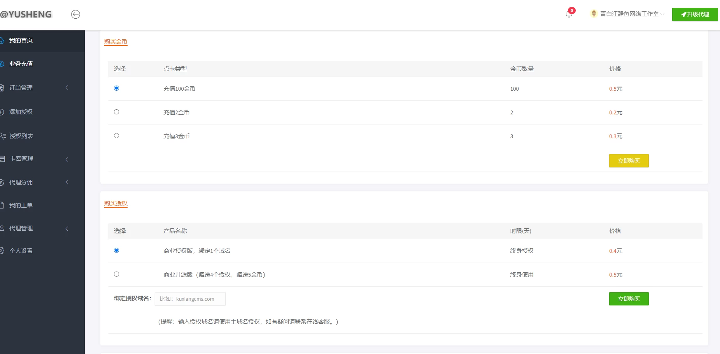Image resolution: width=720 pixels, height=354 pixels.
Task: Click the 个人设置 gear icon
Action: [2, 251]
